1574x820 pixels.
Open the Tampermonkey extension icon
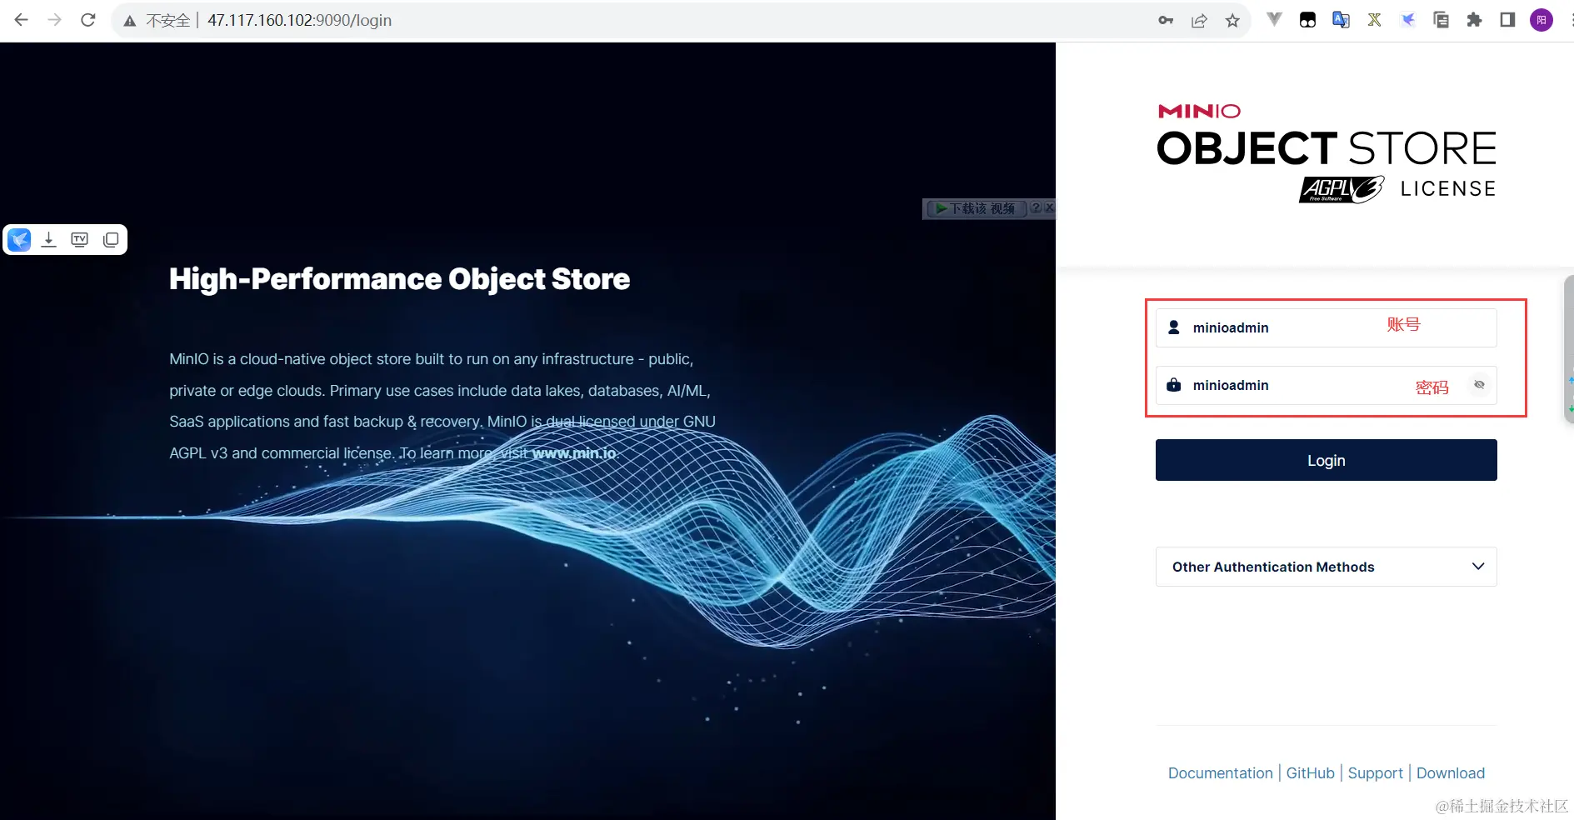(1307, 20)
